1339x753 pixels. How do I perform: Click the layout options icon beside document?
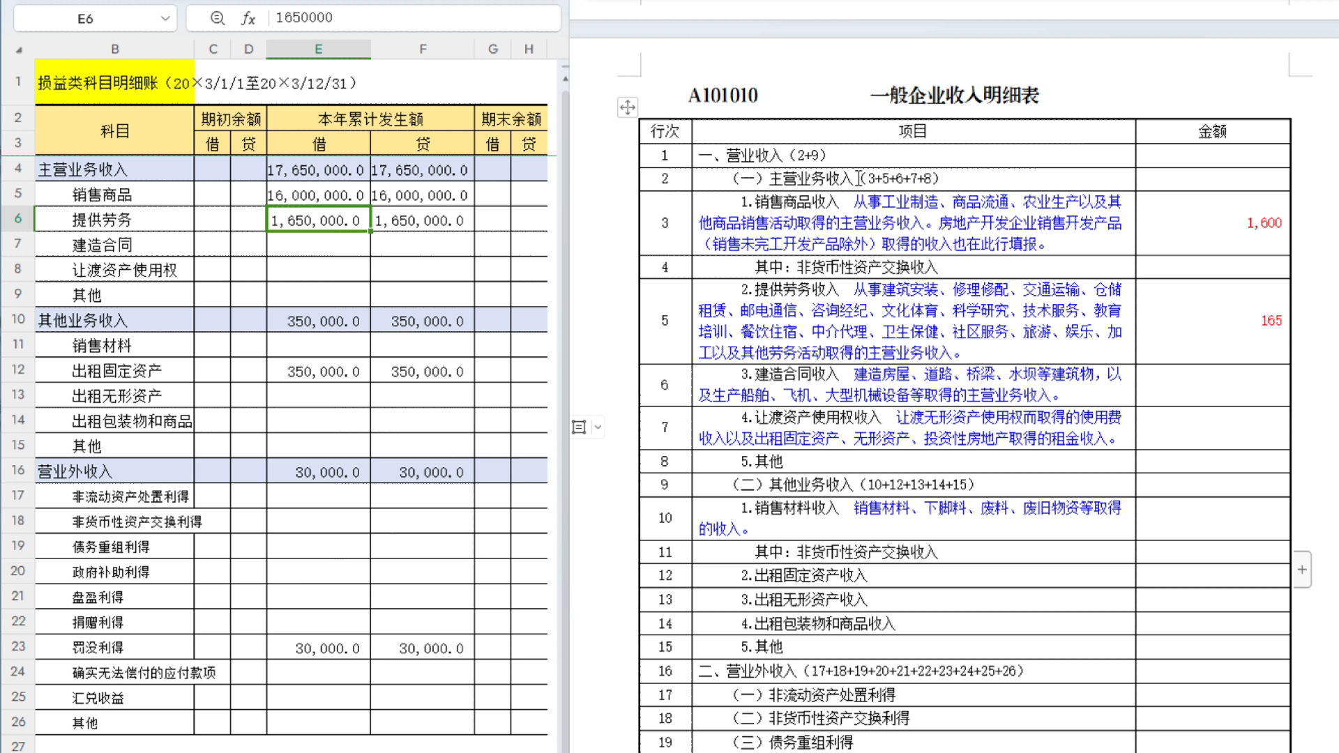pyautogui.click(x=579, y=427)
